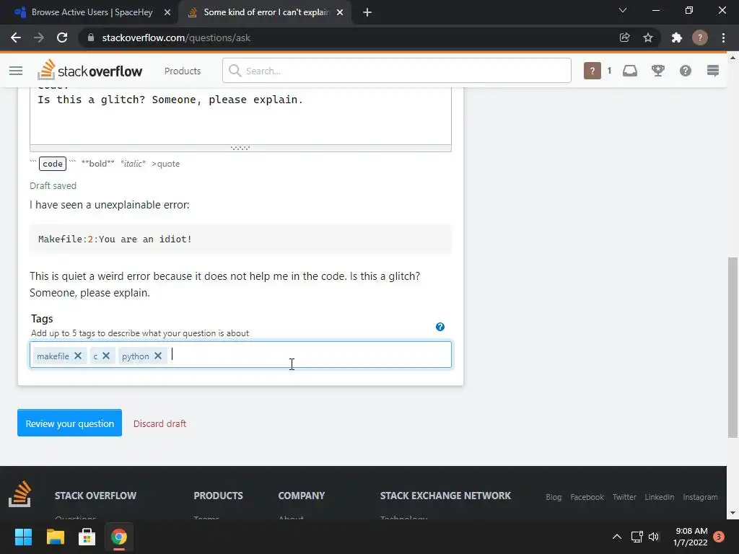Open the Help center question mark icon
The height and width of the screenshot is (554, 739).
pyautogui.click(x=686, y=71)
